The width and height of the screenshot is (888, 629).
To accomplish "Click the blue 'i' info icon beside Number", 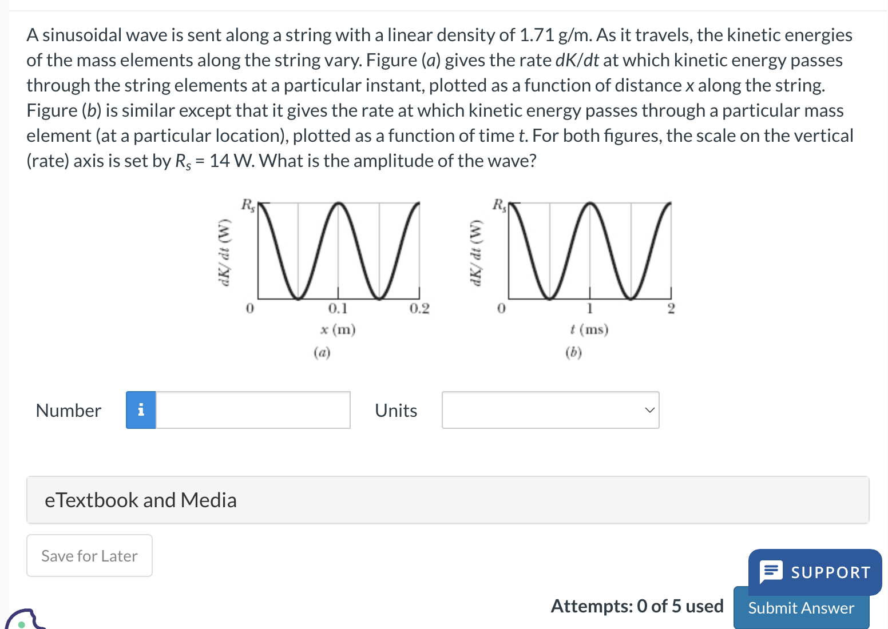I will pos(141,410).
